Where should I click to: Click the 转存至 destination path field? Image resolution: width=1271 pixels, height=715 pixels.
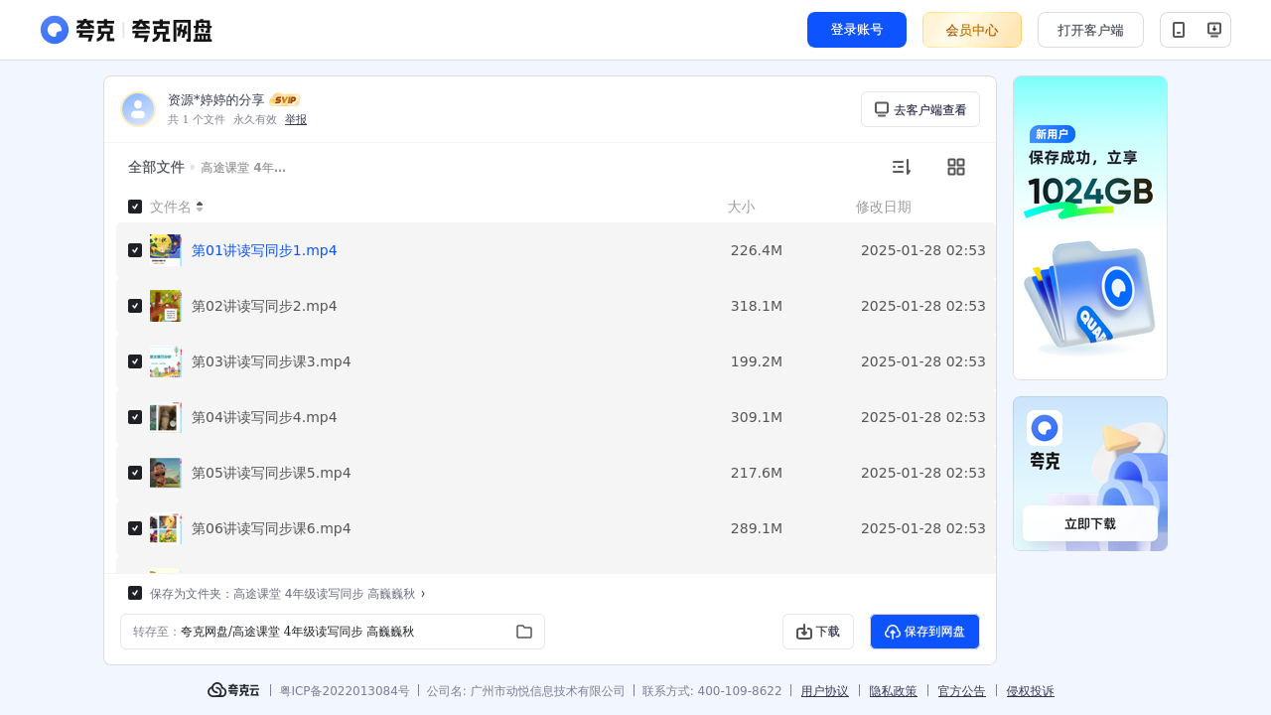(x=333, y=632)
